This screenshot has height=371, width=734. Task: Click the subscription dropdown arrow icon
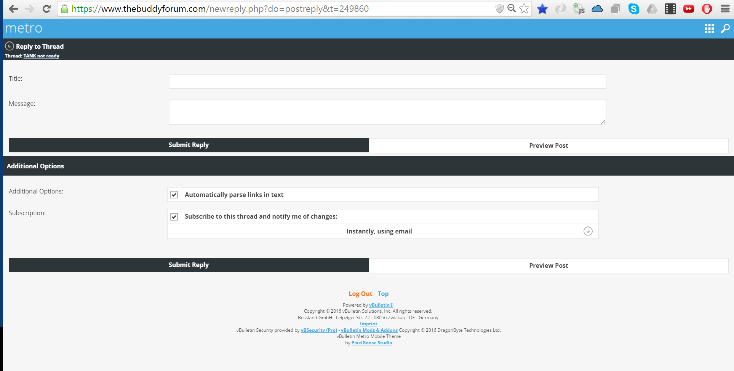[x=588, y=231]
